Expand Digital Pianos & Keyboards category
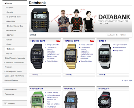The width and height of the screenshot is (134, 108). pyautogui.click(x=14, y=58)
